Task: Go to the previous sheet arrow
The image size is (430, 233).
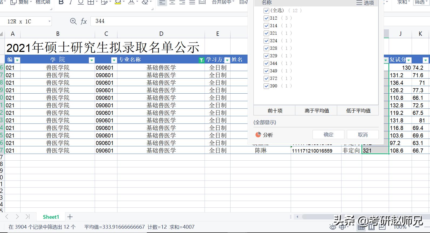Action: click(x=7, y=217)
